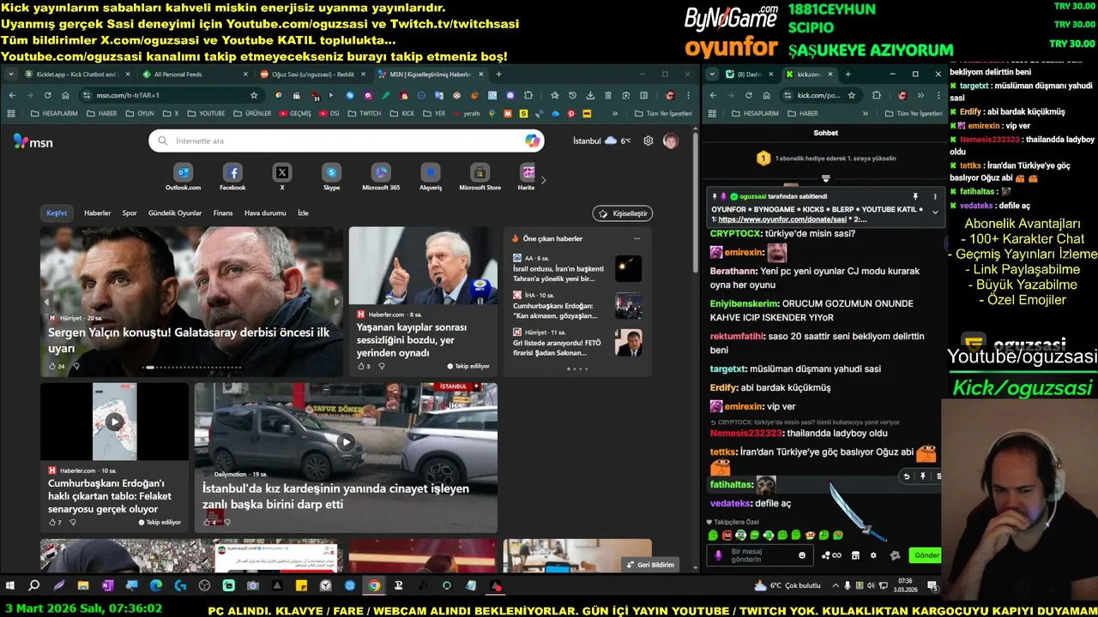Image resolution: width=1098 pixels, height=617 pixels.
Task: Expand the chat leaderboard handle
Action: point(825,178)
